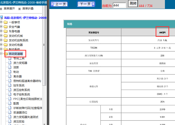The height and width of the screenshot is (125, 175).
Task: Expand the 发动机电器 folder node
Action: 1,45
